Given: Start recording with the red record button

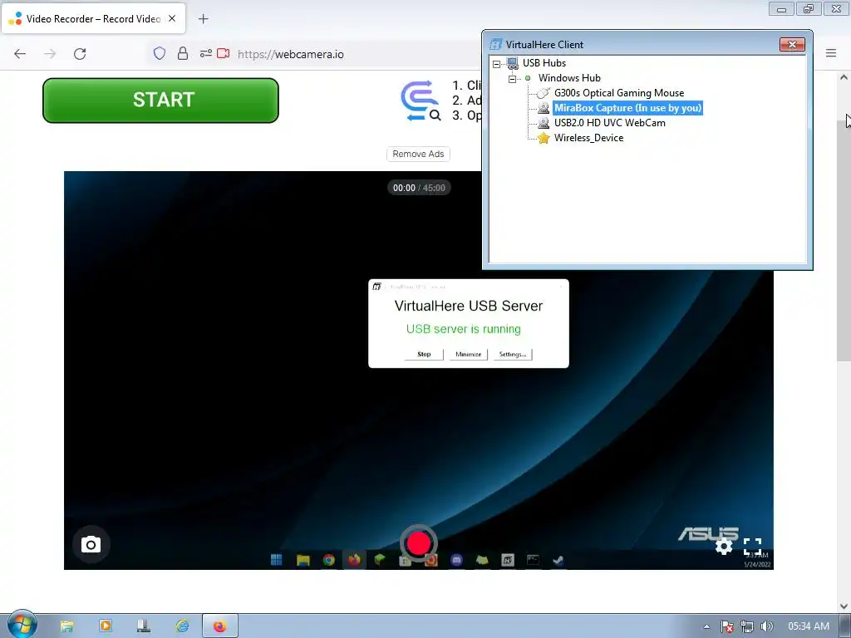Looking at the screenshot, I should coord(419,543).
